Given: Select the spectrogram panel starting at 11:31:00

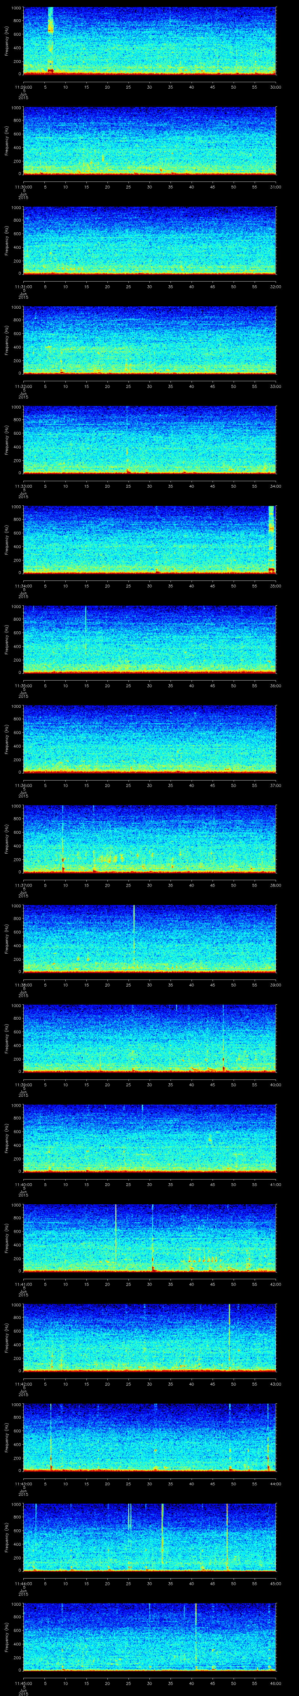Looking at the screenshot, I should (x=150, y=240).
